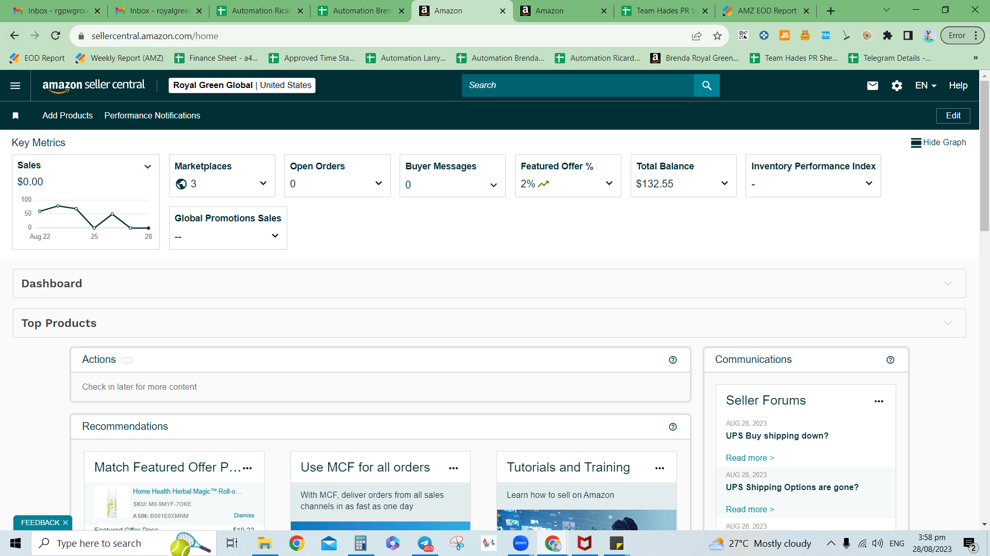This screenshot has height=556, width=990.
Task: Open the Help link
Action: coord(958,85)
